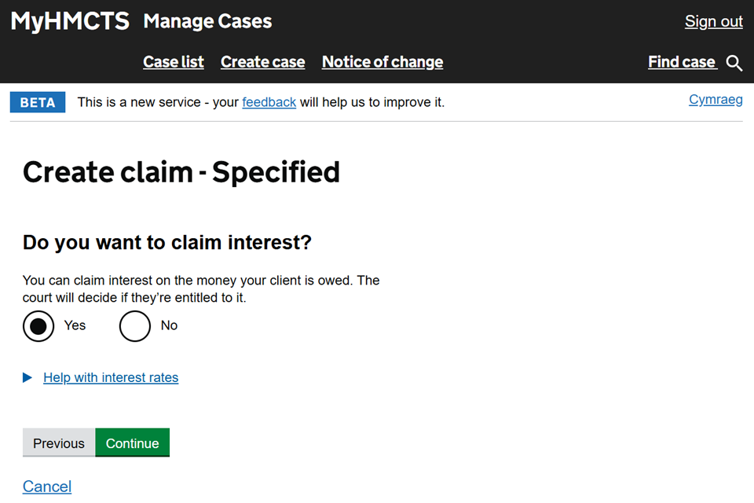
Task: Click the MyHMCTS logo text
Action: coord(70,21)
